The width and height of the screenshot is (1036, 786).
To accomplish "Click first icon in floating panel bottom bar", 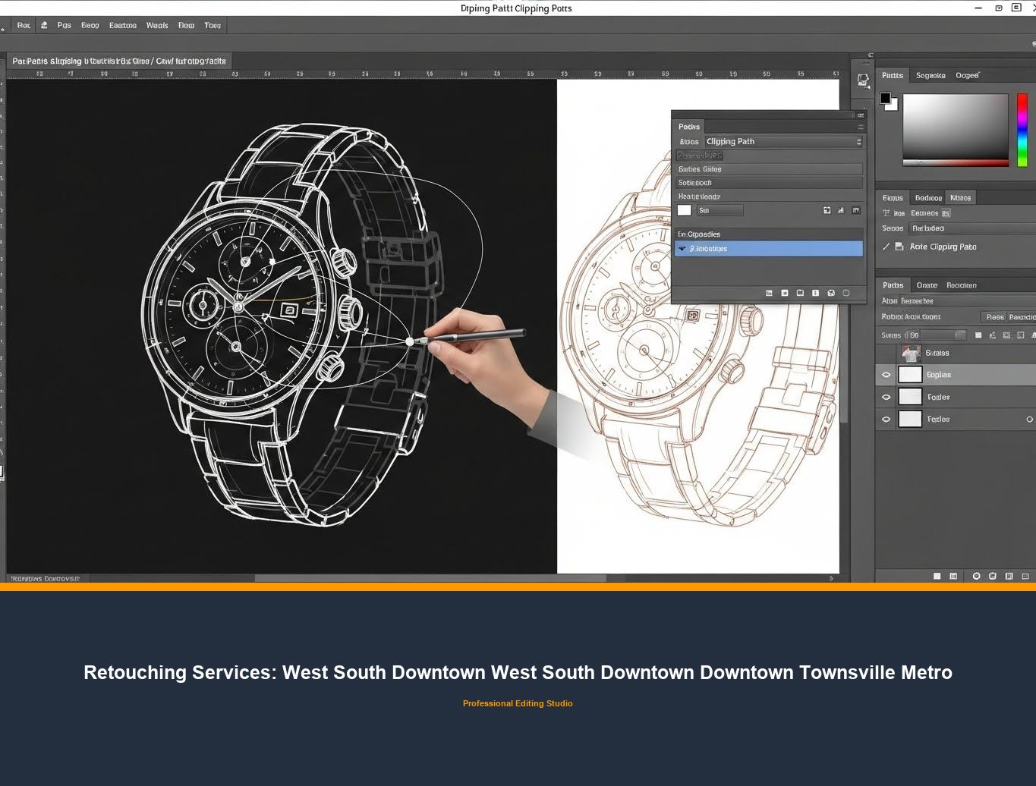I will click(x=769, y=293).
